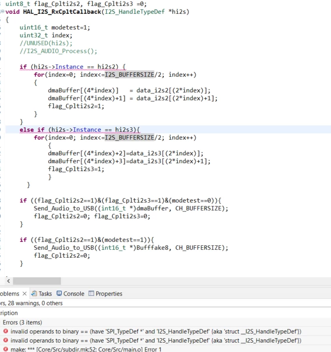Image resolution: width=331 pixels, height=352 pixels.
Task: Click the Tasks tab icon
Action: click(x=34, y=293)
